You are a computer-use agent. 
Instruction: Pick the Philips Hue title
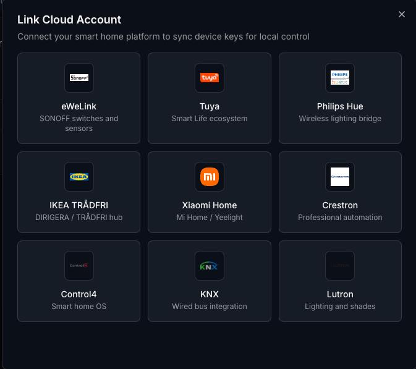pos(340,106)
